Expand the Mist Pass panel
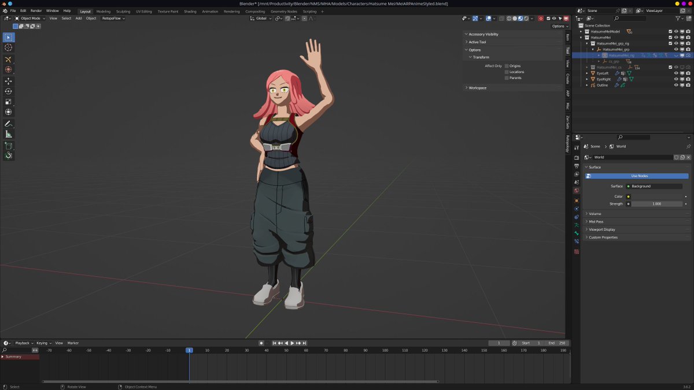 pyautogui.click(x=636, y=221)
